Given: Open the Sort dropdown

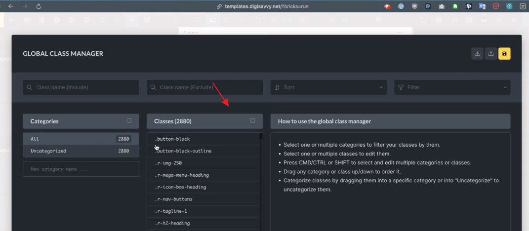Looking at the screenshot, I should (328, 87).
